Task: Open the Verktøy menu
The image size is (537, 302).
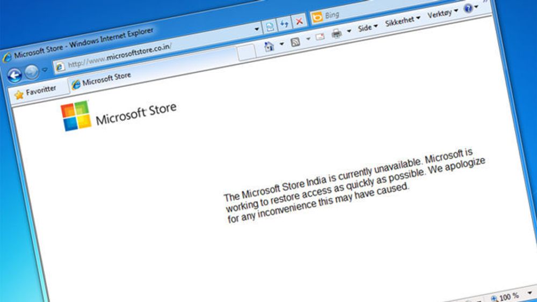Action: (x=442, y=14)
